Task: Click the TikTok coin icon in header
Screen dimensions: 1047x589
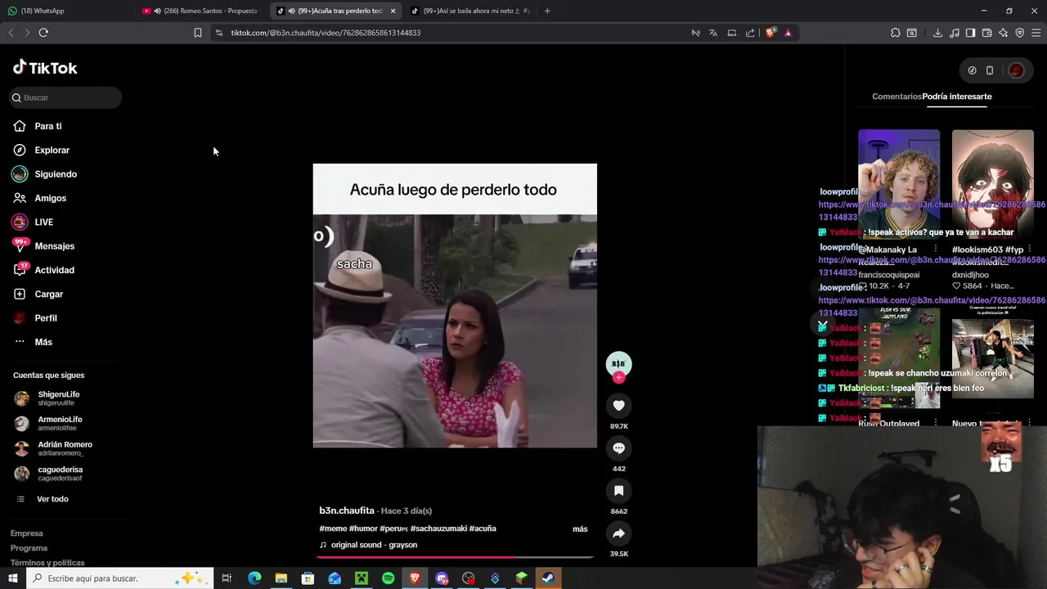Action: point(972,70)
